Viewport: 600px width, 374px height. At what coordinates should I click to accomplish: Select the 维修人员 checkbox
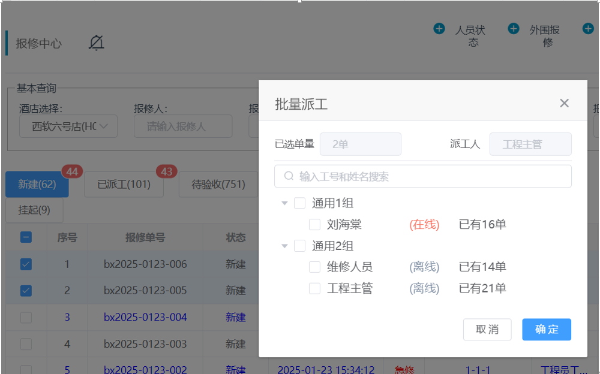(x=314, y=267)
